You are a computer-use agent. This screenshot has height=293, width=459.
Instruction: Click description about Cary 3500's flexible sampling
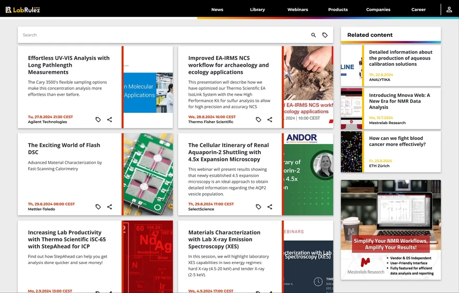pyautogui.click(x=67, y=89)
